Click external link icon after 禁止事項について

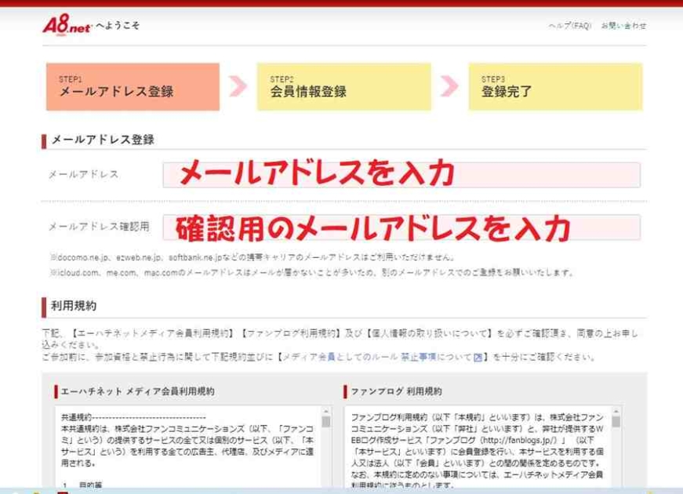tap(478, 358)
